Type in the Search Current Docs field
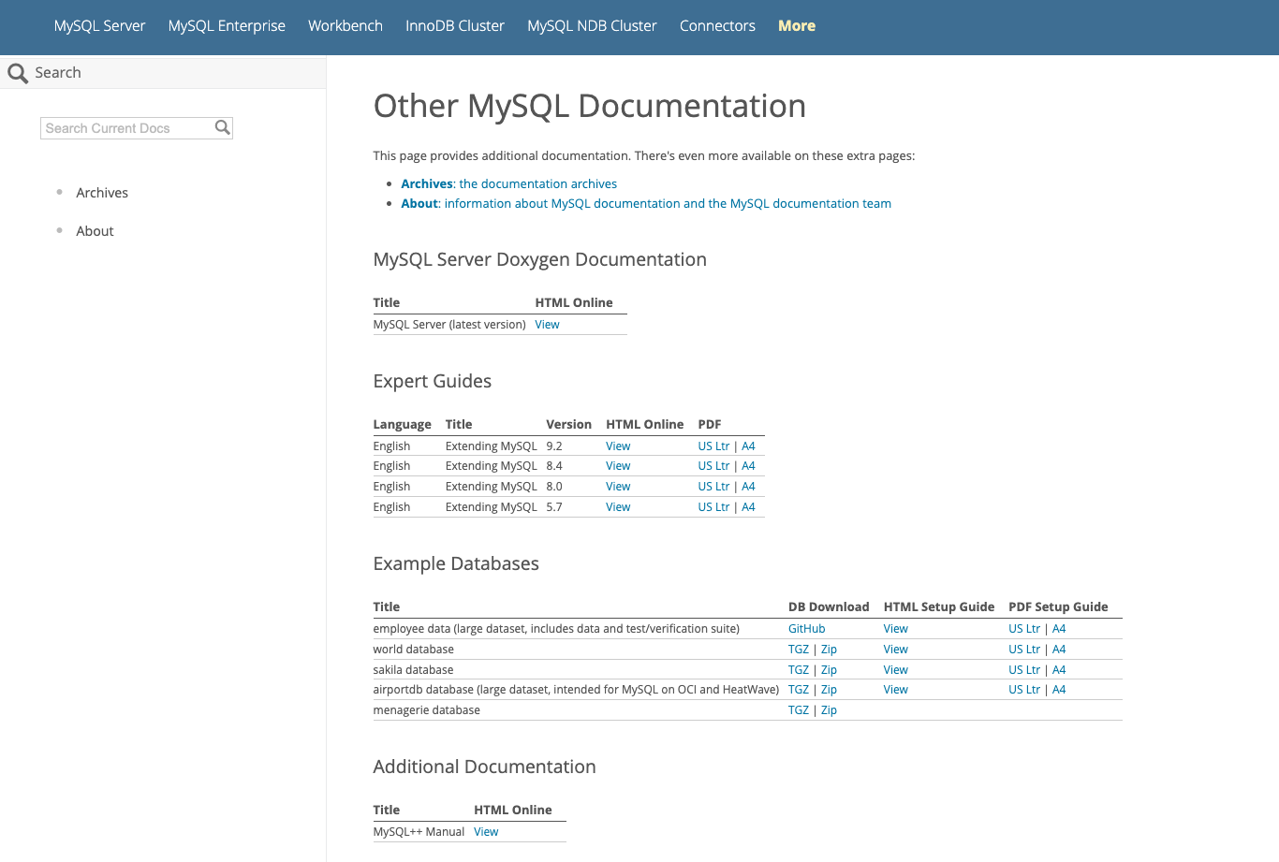Viewport: 1279px width, 862px height. click(x=126, y=128)
